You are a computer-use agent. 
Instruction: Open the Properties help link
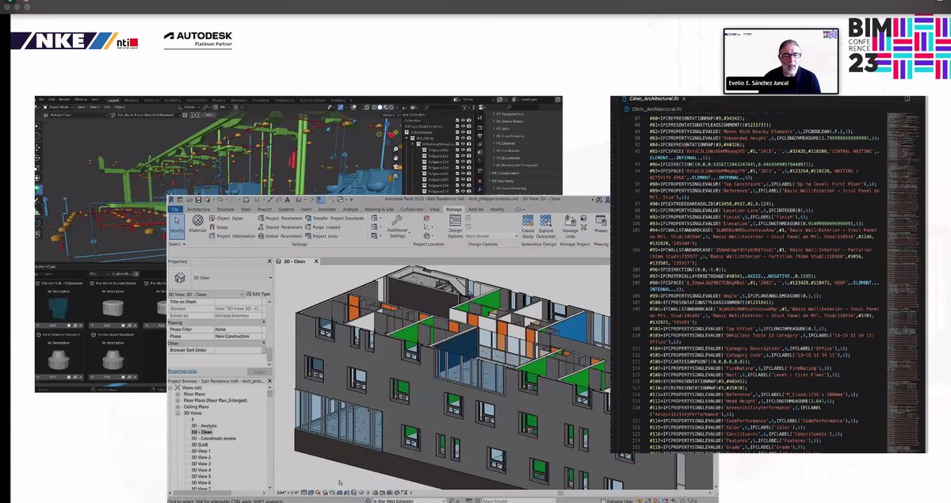pos(182,371)
